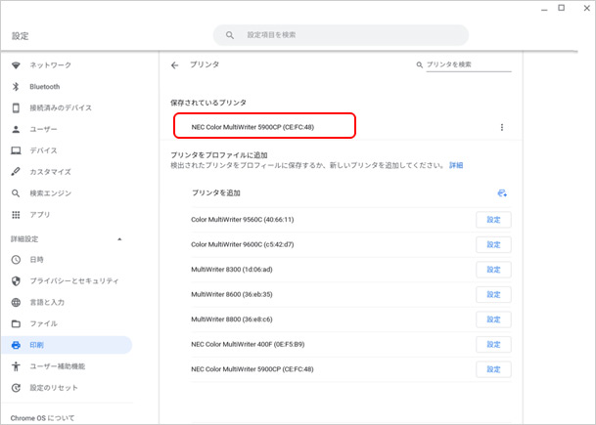Click the accessibility figure icon

[16, 366]
